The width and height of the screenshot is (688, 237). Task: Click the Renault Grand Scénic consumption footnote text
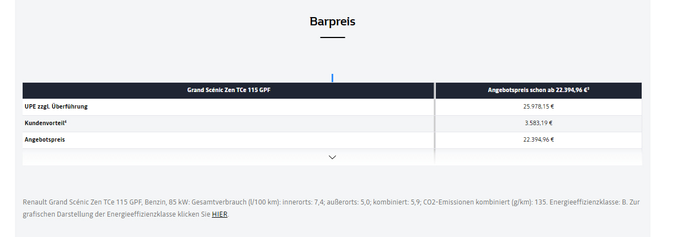click(x=331, y=208)
